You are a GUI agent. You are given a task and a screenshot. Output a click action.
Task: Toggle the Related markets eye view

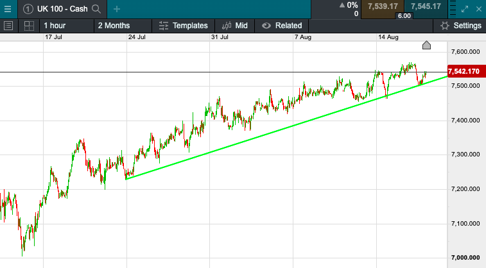(282, 26)
